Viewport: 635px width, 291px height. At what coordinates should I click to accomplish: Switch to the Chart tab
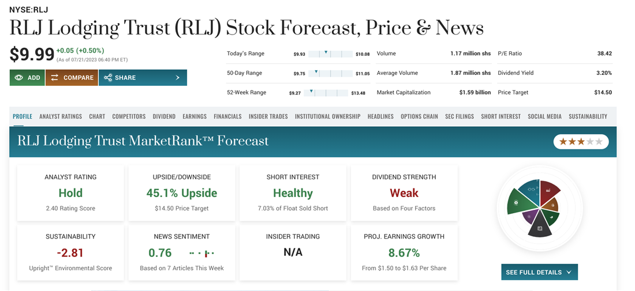point(97,116)
